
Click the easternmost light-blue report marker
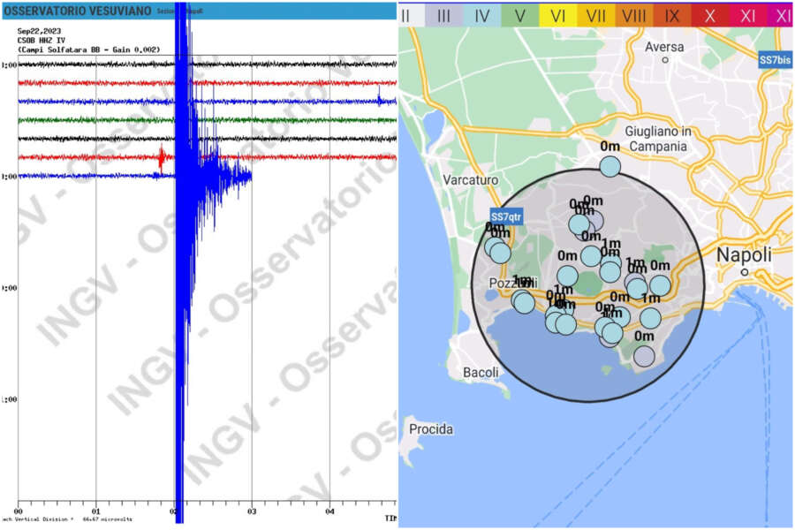(660, 285)
